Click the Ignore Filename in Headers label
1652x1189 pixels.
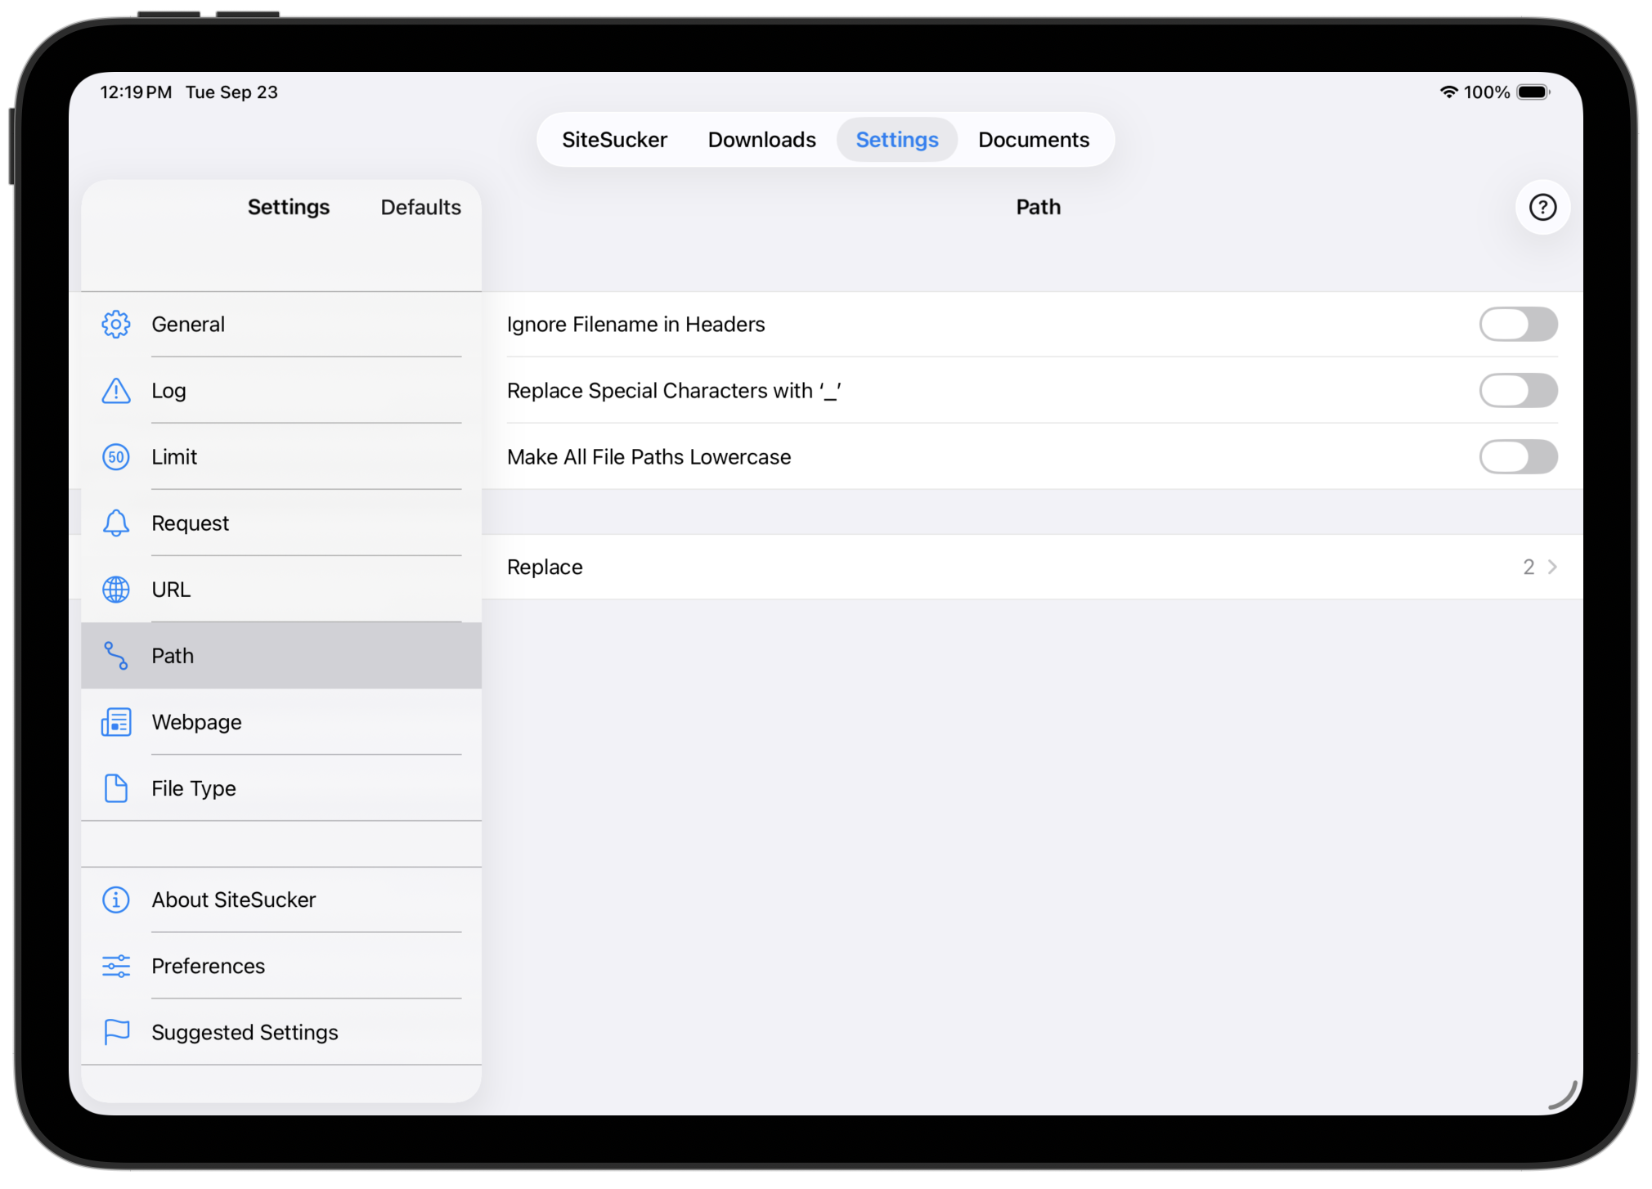[x=635, y=325]
